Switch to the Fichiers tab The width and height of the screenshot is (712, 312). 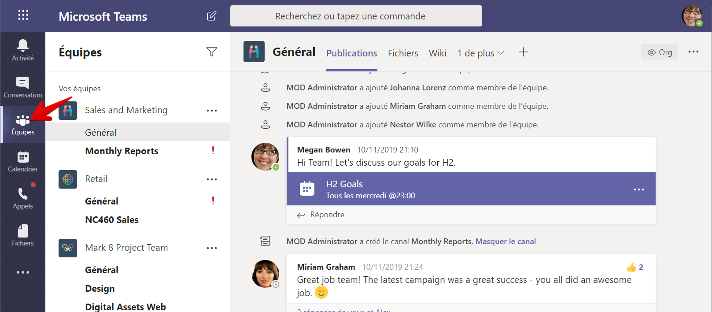[403, 53]
